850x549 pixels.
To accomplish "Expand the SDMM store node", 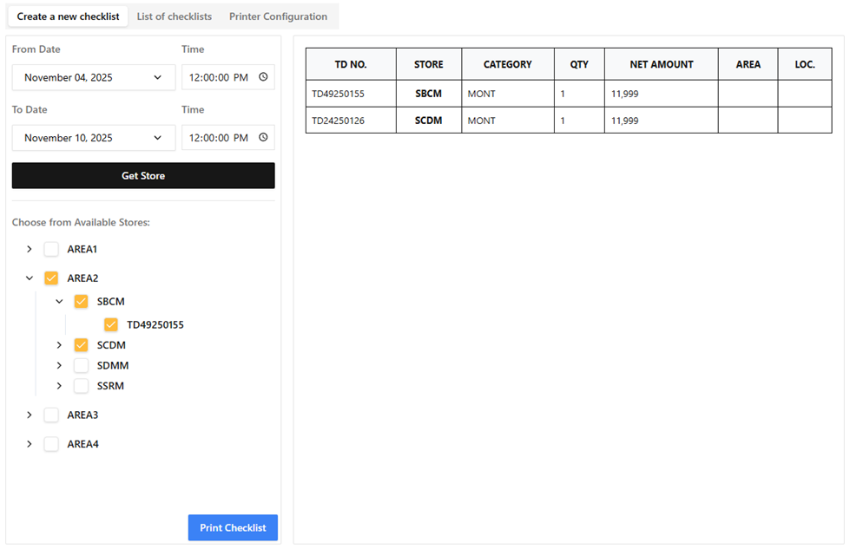I will [x=59, y=366].
